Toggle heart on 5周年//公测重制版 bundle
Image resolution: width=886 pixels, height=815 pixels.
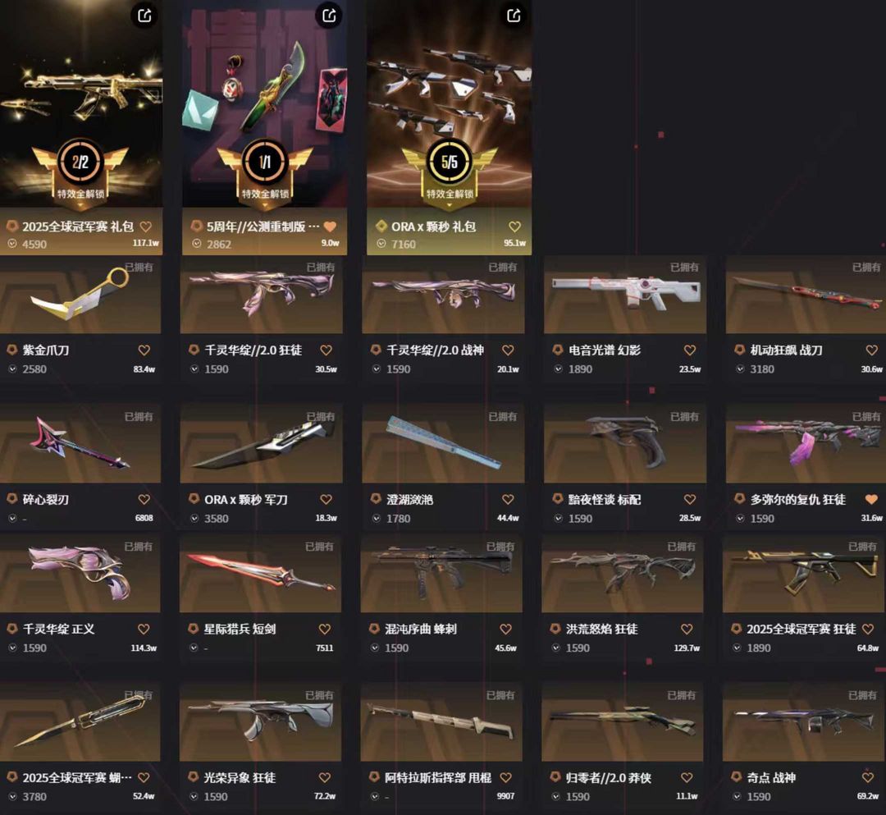tap(330, 227)
